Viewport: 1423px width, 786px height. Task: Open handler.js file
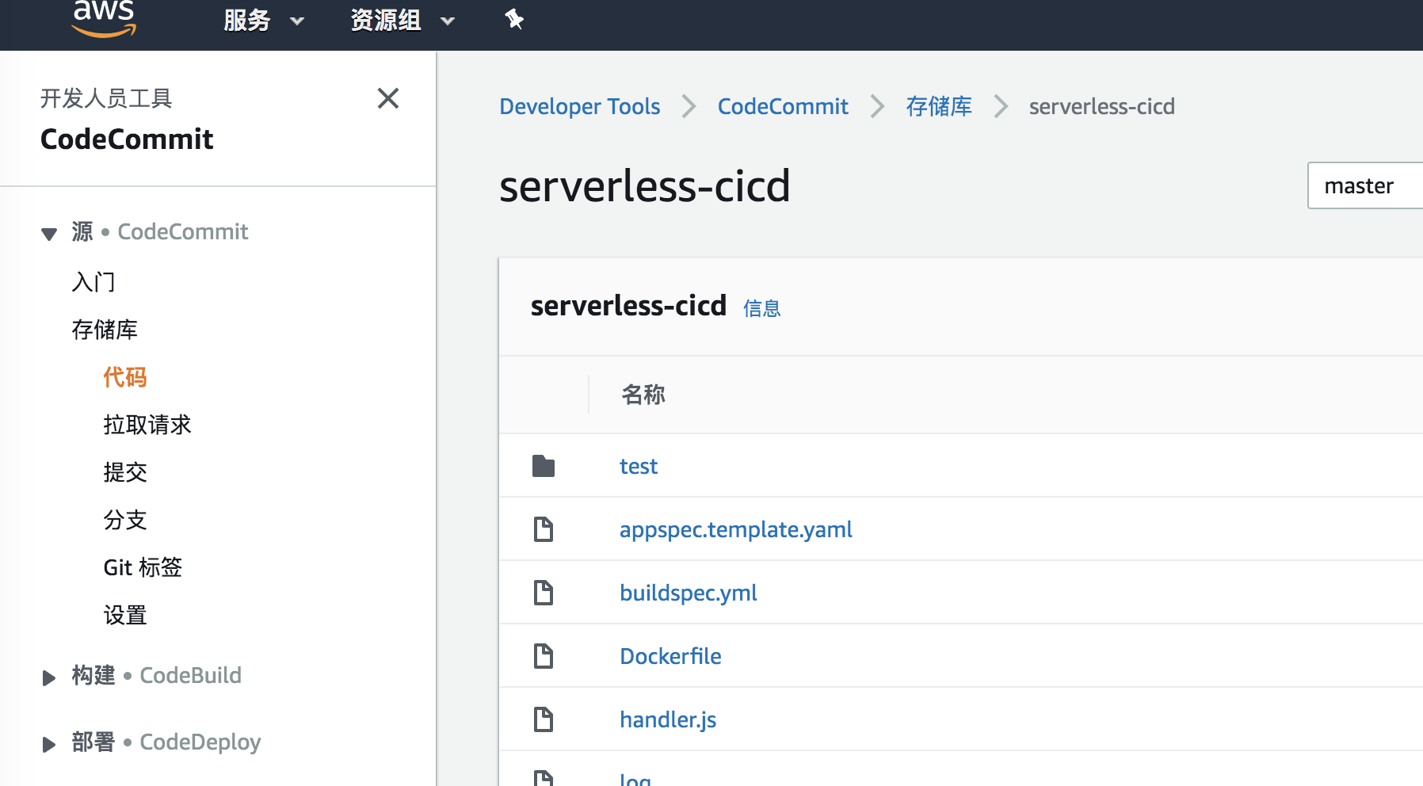pyautogui.click(x=668, y=719)
